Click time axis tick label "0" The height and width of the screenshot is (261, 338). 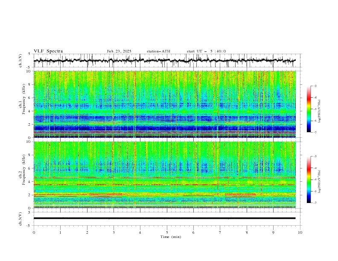(34, 232)
